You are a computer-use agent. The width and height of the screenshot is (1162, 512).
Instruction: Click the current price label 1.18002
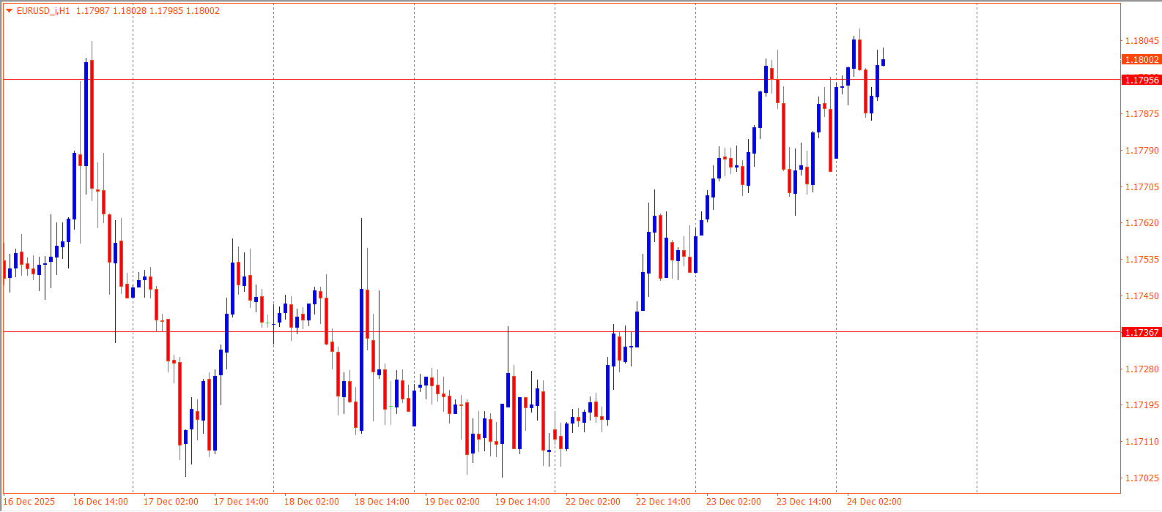click(1141, 60)
